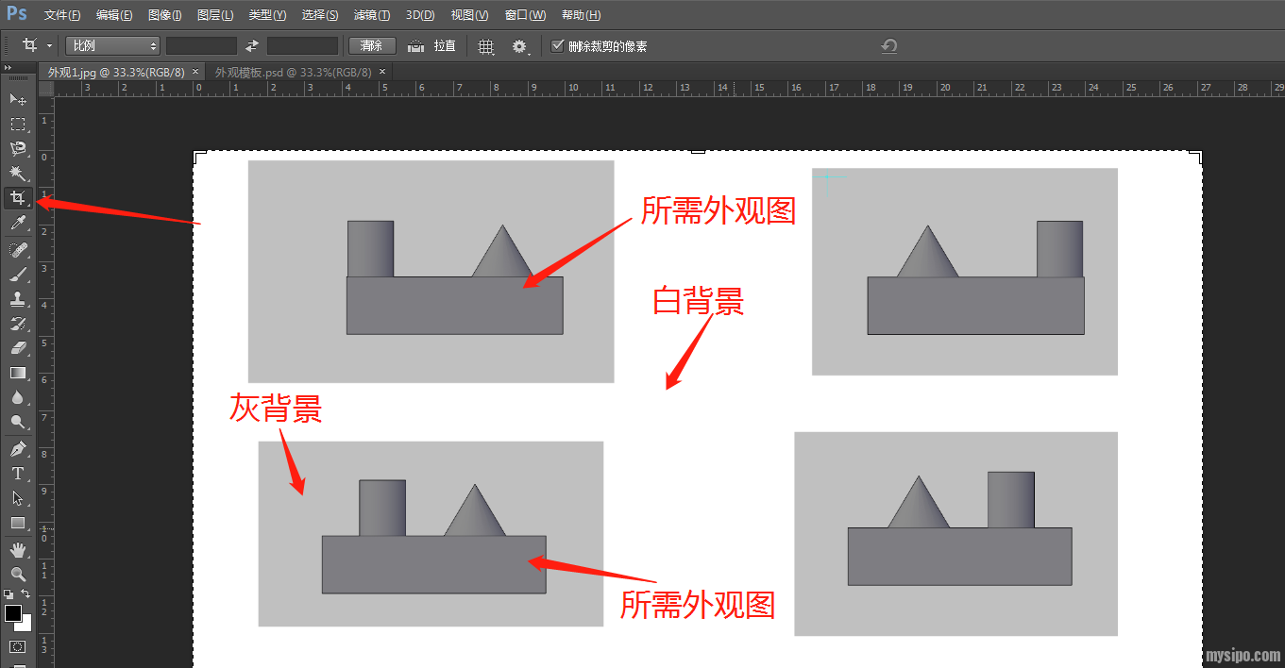This screenshot has width=1285, height=668.
Task: Select the Hand tool
Action: 17,549
